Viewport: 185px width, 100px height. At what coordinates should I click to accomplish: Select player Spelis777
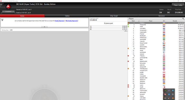156,80
